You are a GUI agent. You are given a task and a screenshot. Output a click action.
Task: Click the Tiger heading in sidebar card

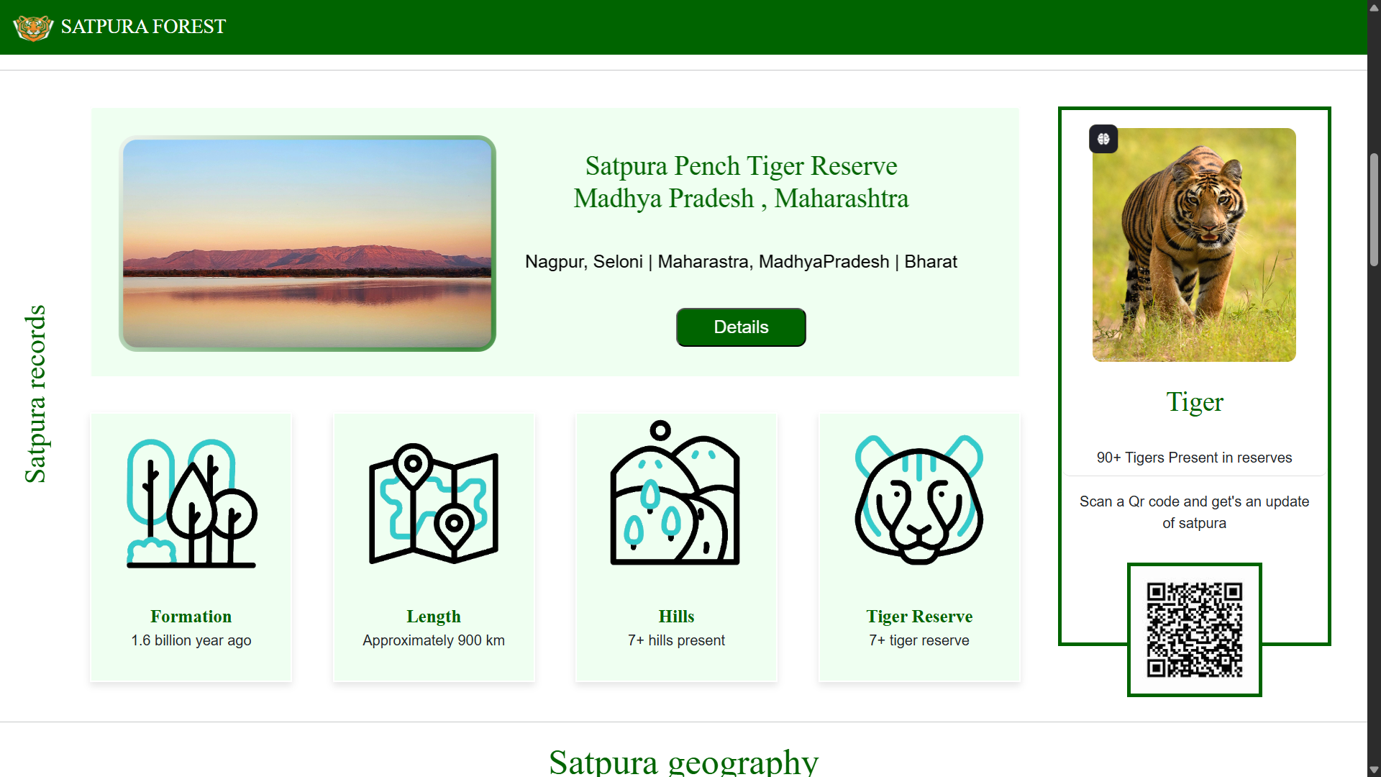(x=1194, y=401)
